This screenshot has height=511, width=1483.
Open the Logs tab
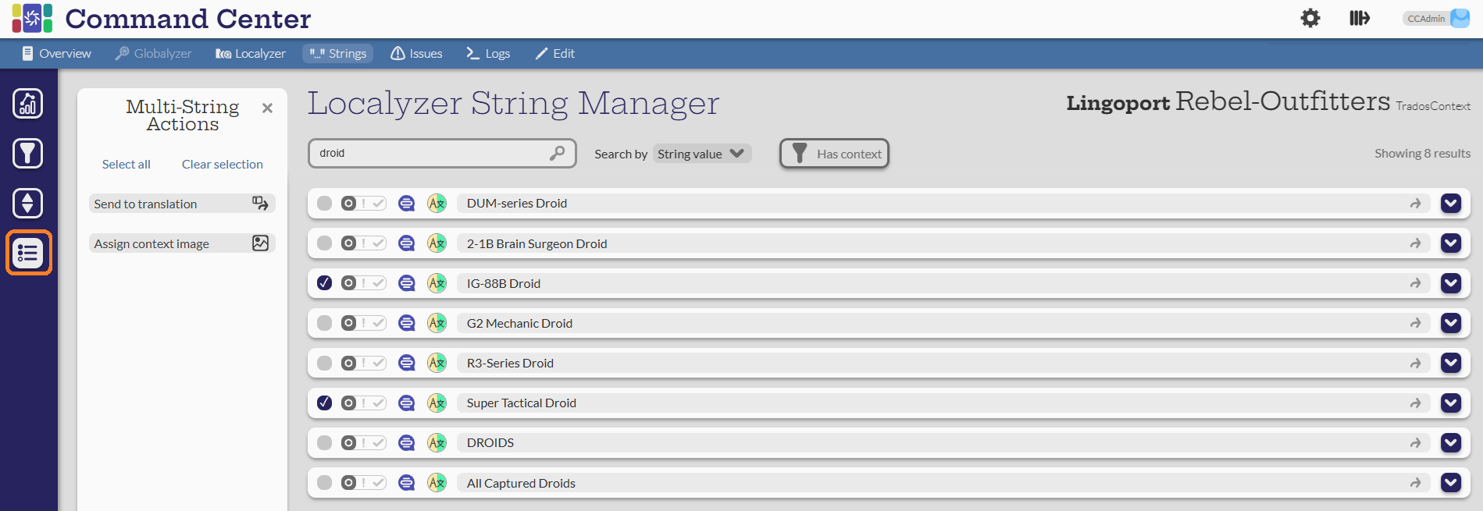pos(488,54)
